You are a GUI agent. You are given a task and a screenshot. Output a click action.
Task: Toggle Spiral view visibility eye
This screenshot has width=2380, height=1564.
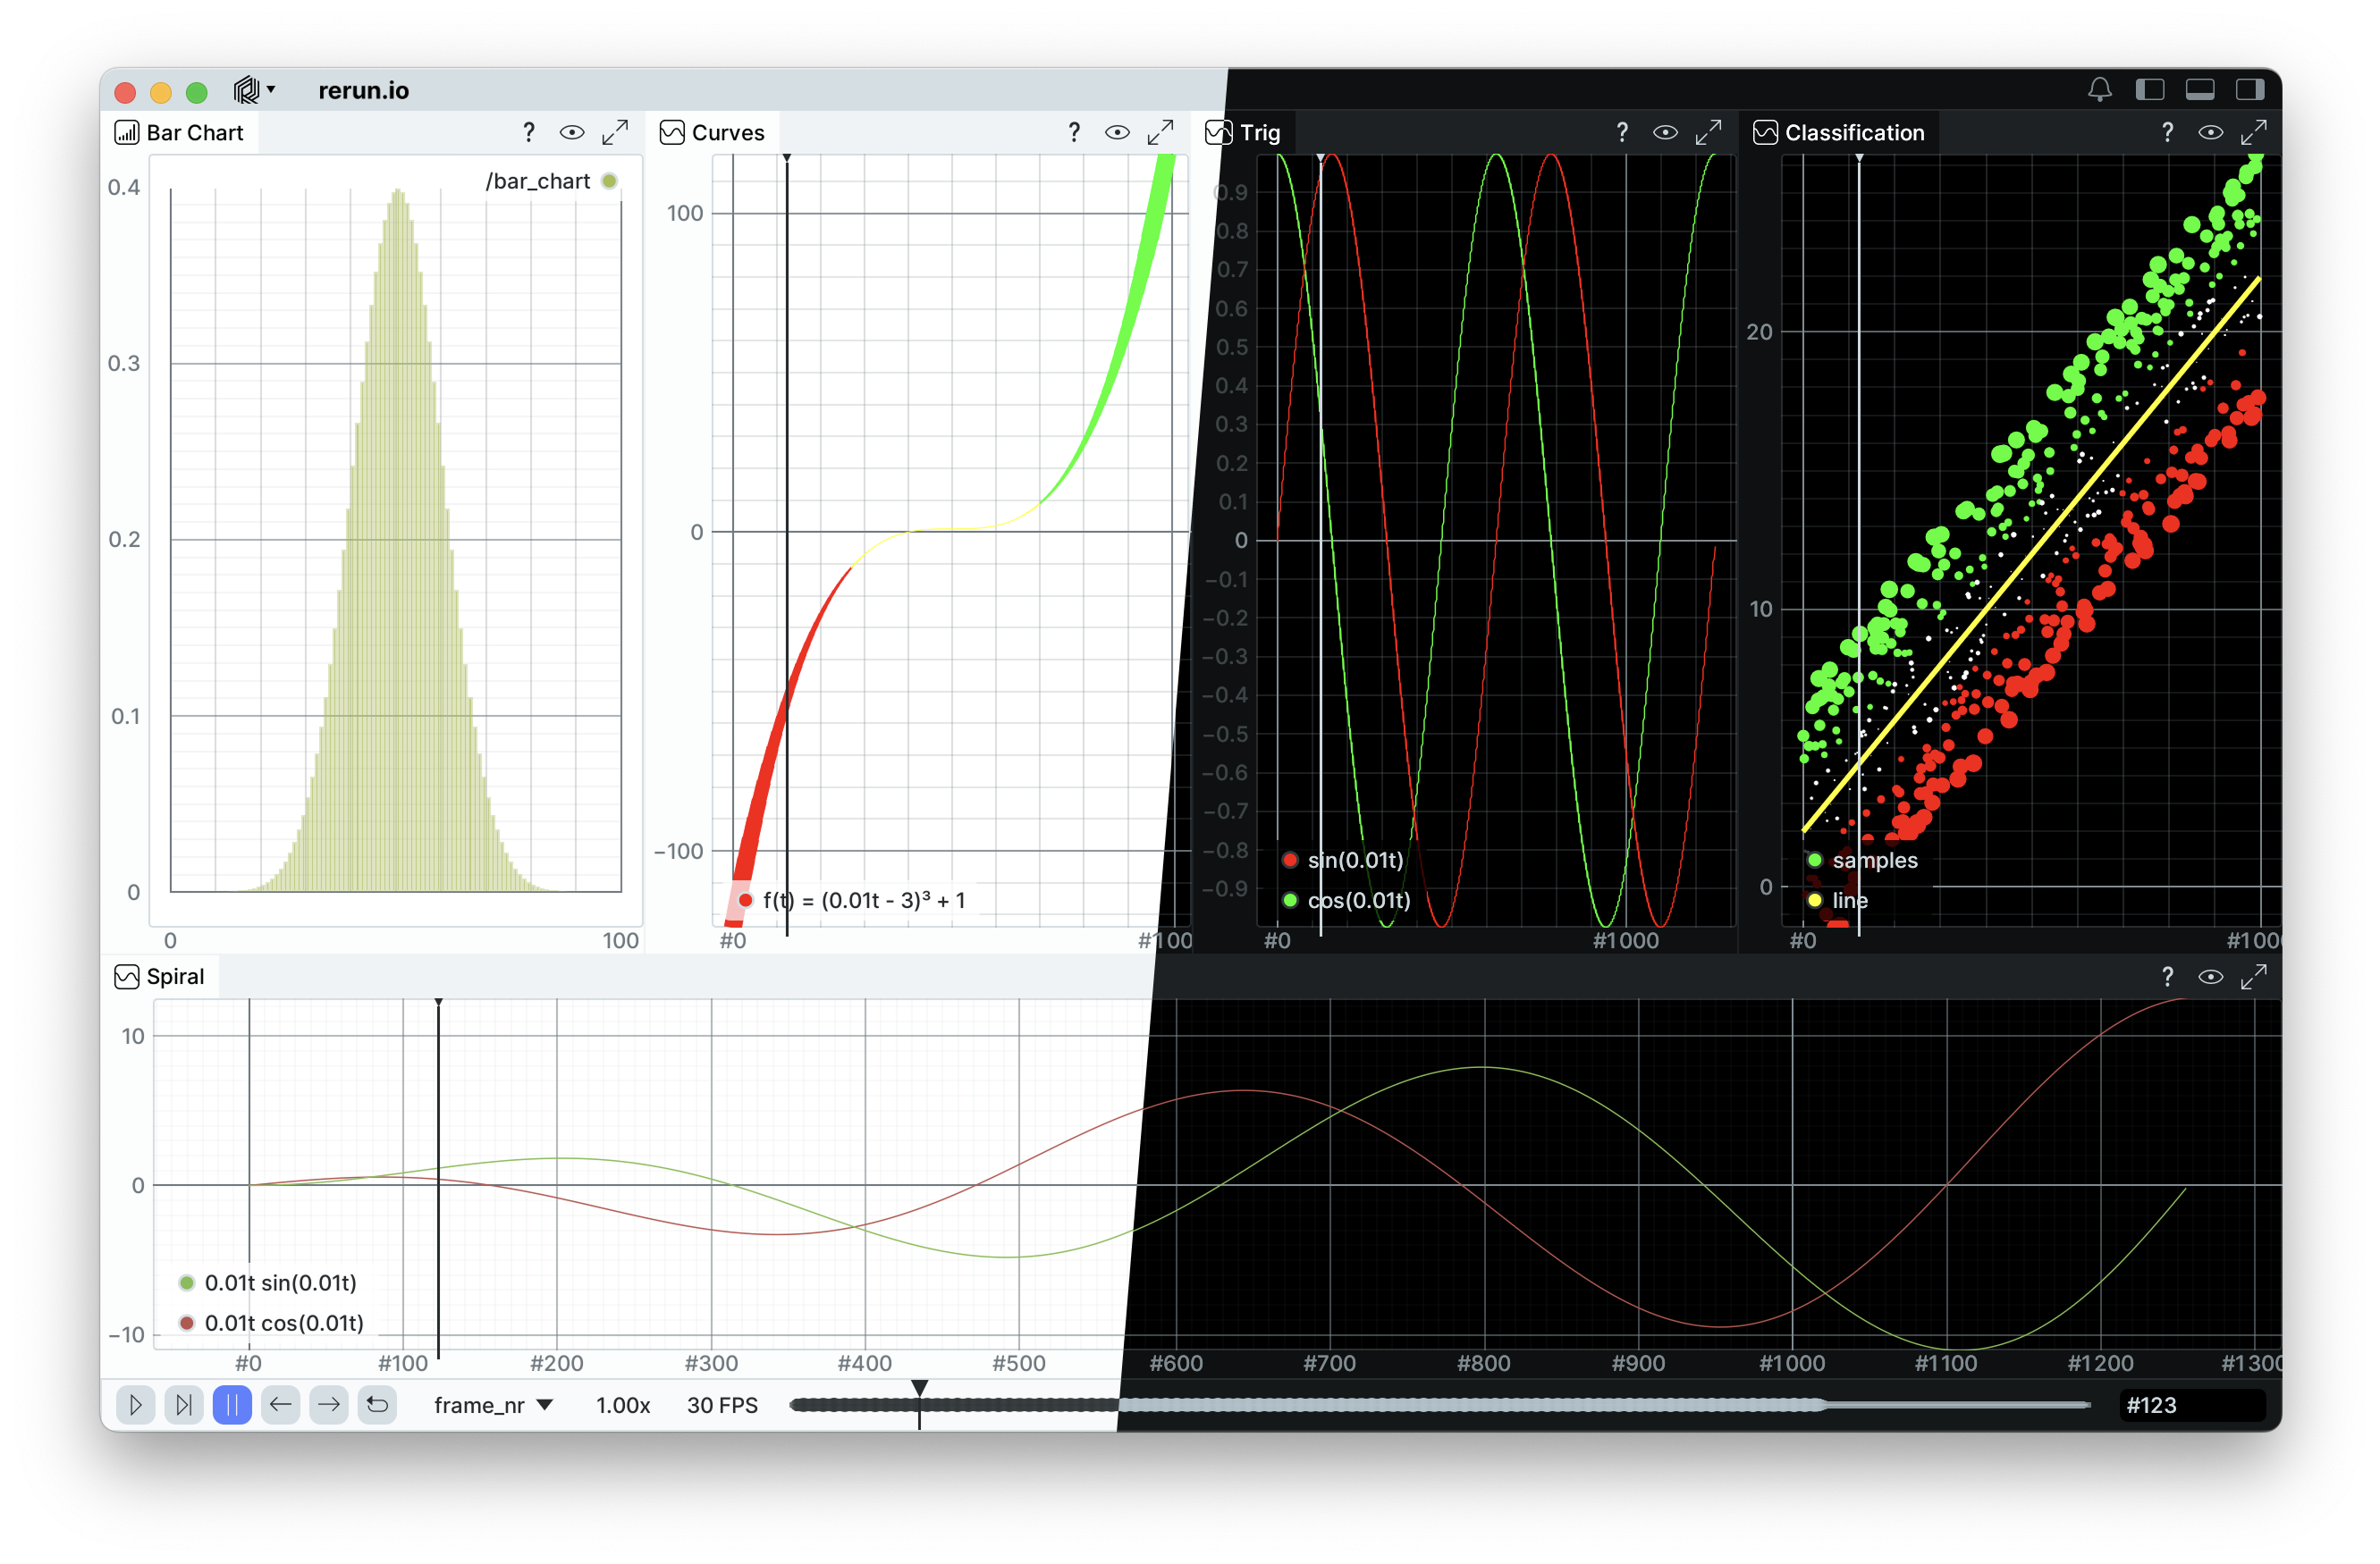point(2210,976)
